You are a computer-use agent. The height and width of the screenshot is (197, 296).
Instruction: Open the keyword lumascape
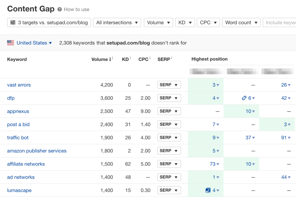click(19, 190)
